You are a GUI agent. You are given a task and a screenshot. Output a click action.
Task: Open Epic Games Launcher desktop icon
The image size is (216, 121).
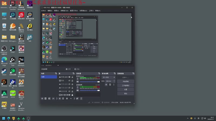[x=13, y=5]
